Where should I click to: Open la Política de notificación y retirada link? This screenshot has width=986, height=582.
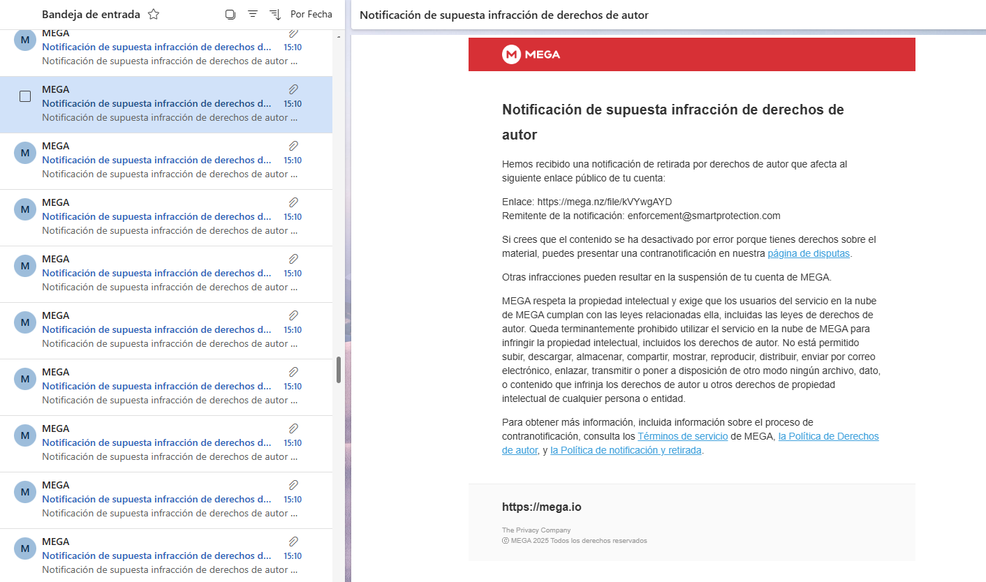[x=626, y=450]
